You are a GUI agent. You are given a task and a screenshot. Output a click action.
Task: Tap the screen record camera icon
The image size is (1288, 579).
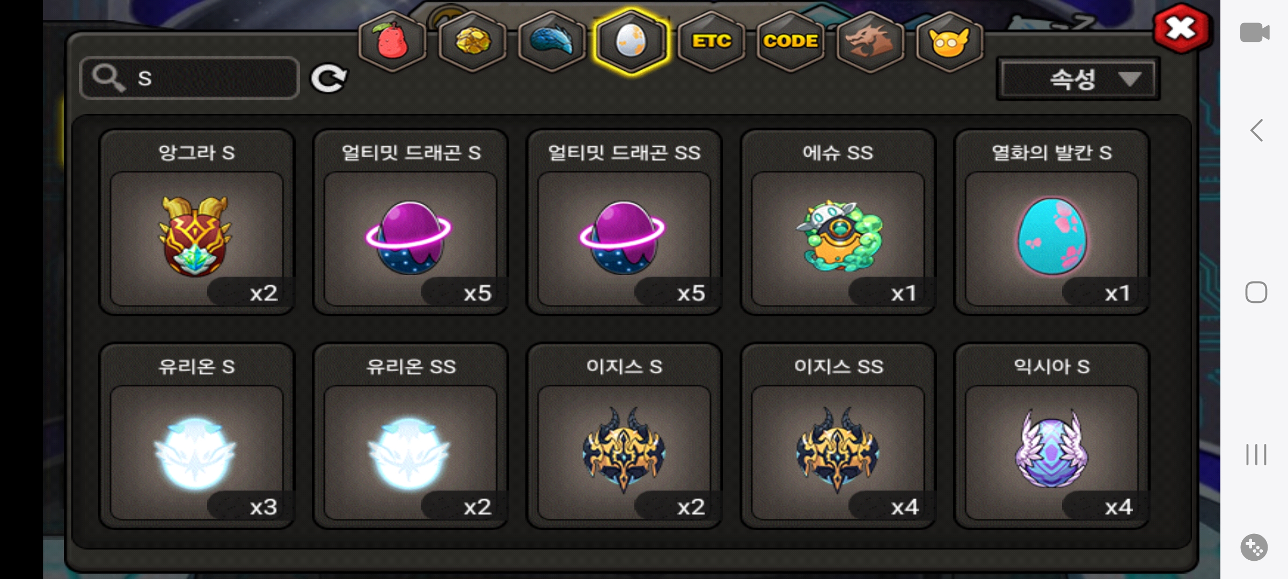click(1255, 33)
